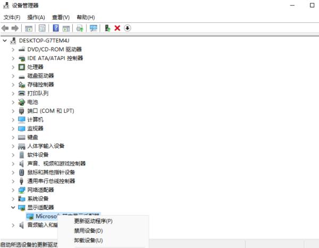Click the 显示适配器 display adapter icon
This screenshot has width=319, height=248.
[x=22, y=208]
